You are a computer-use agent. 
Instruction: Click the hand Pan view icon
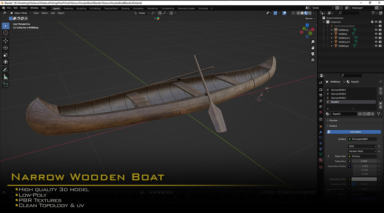pos(313,48)
